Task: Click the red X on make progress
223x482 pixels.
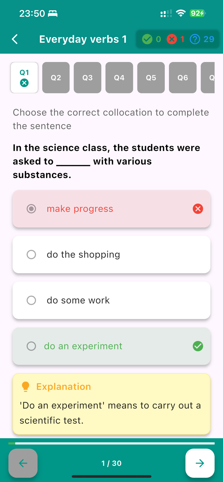Action: click(x=198, y=209)
